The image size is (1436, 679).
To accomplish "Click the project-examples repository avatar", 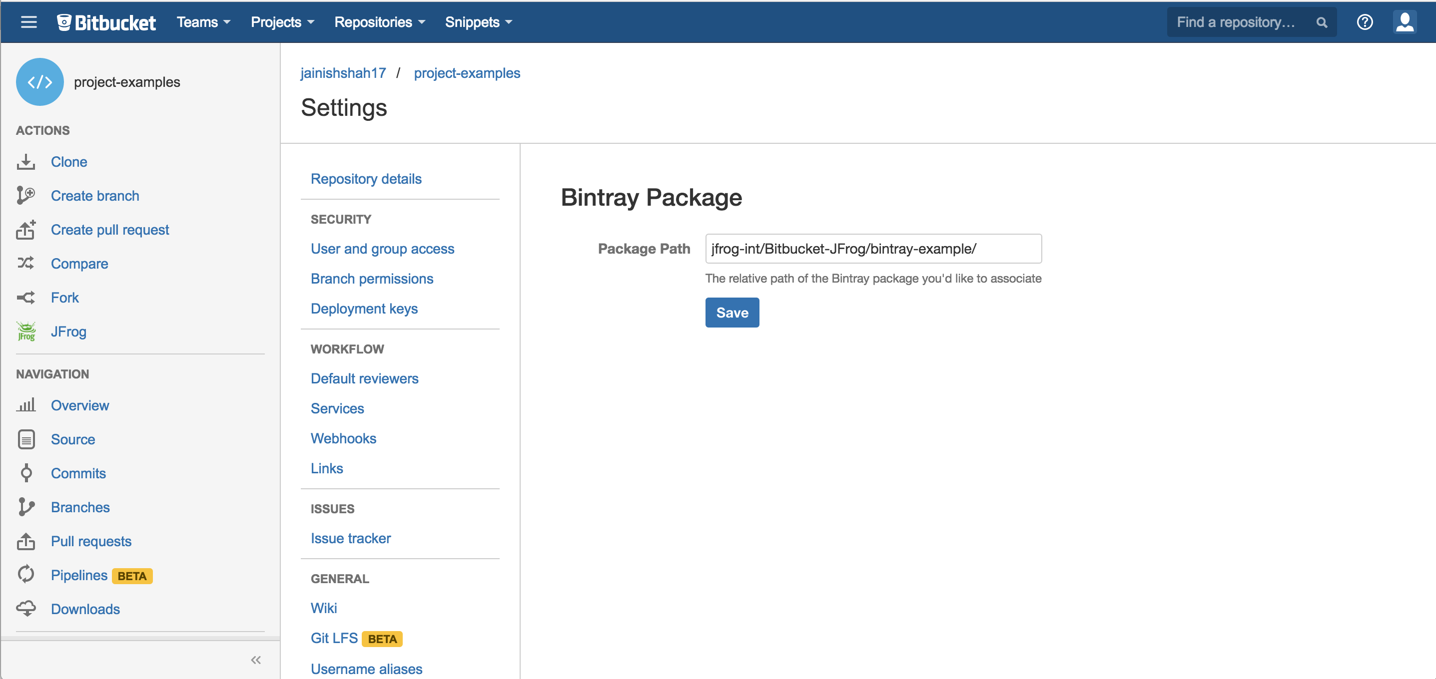I will point(40,82).
